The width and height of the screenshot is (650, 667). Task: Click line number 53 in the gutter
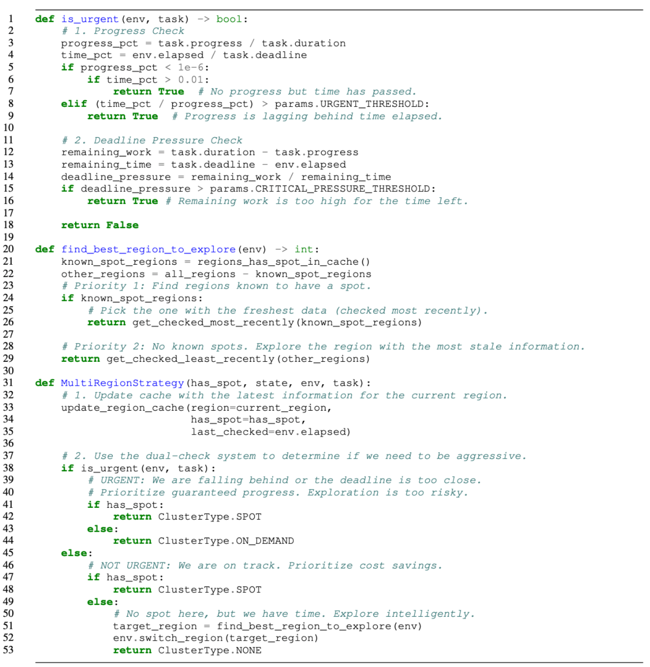click(x=9, y=650)
